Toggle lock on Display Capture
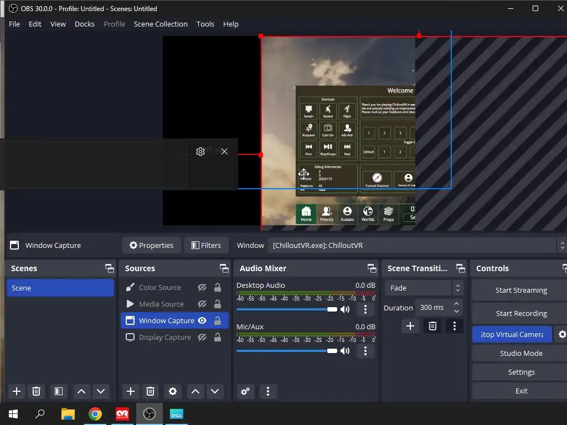Screen dimensions: 567x425 [217, 337]
